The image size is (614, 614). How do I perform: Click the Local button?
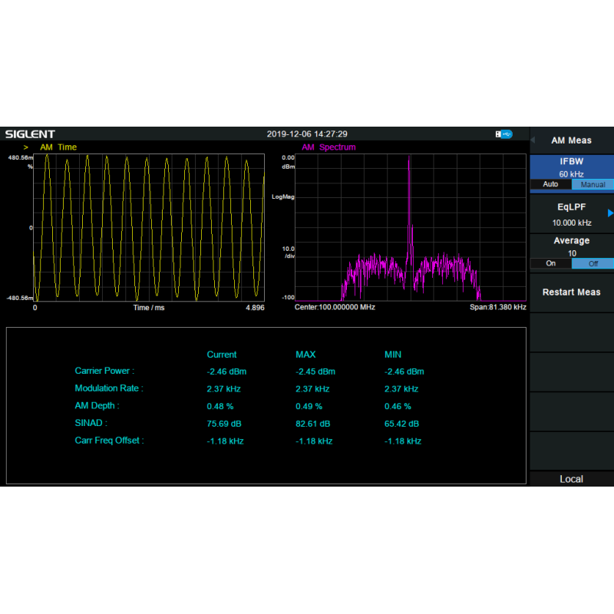(572, 479)
